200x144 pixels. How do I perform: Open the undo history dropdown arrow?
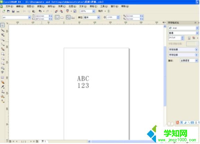pyautogui.click(x=44, y=11)
